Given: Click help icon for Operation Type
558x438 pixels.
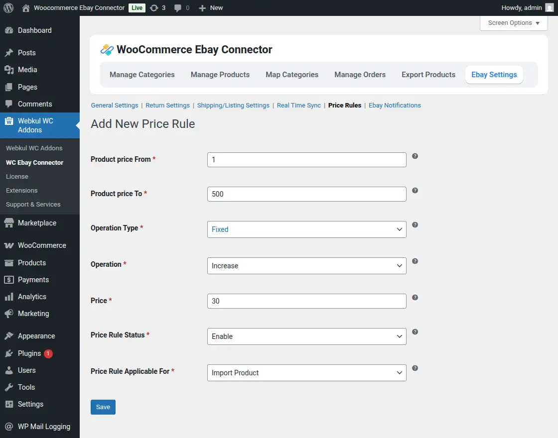Looking at the screenshot, I should click(415, 224).
